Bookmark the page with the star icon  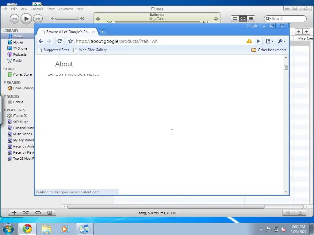70,41
